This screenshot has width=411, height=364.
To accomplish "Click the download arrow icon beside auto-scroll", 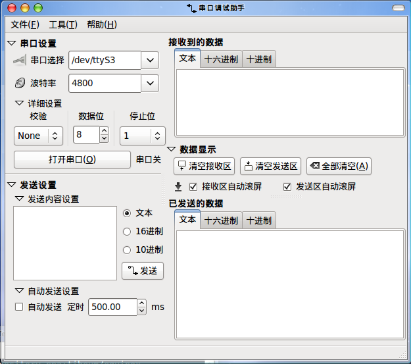I will (178, 186).
